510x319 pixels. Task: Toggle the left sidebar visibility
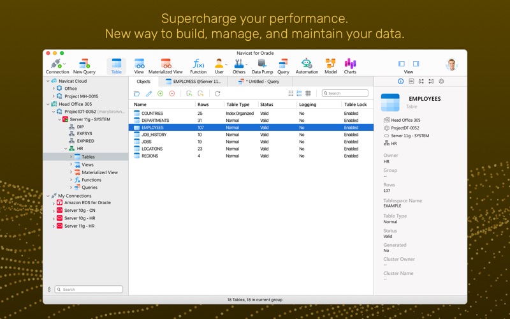coord(402,64)
